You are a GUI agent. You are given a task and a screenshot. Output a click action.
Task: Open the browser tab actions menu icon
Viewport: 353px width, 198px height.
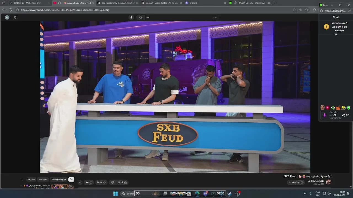point(4,3)
